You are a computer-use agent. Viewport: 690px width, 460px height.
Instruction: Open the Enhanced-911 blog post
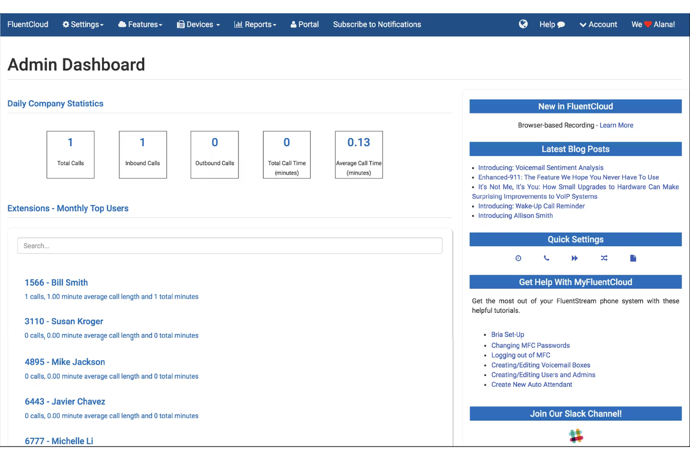569,177
